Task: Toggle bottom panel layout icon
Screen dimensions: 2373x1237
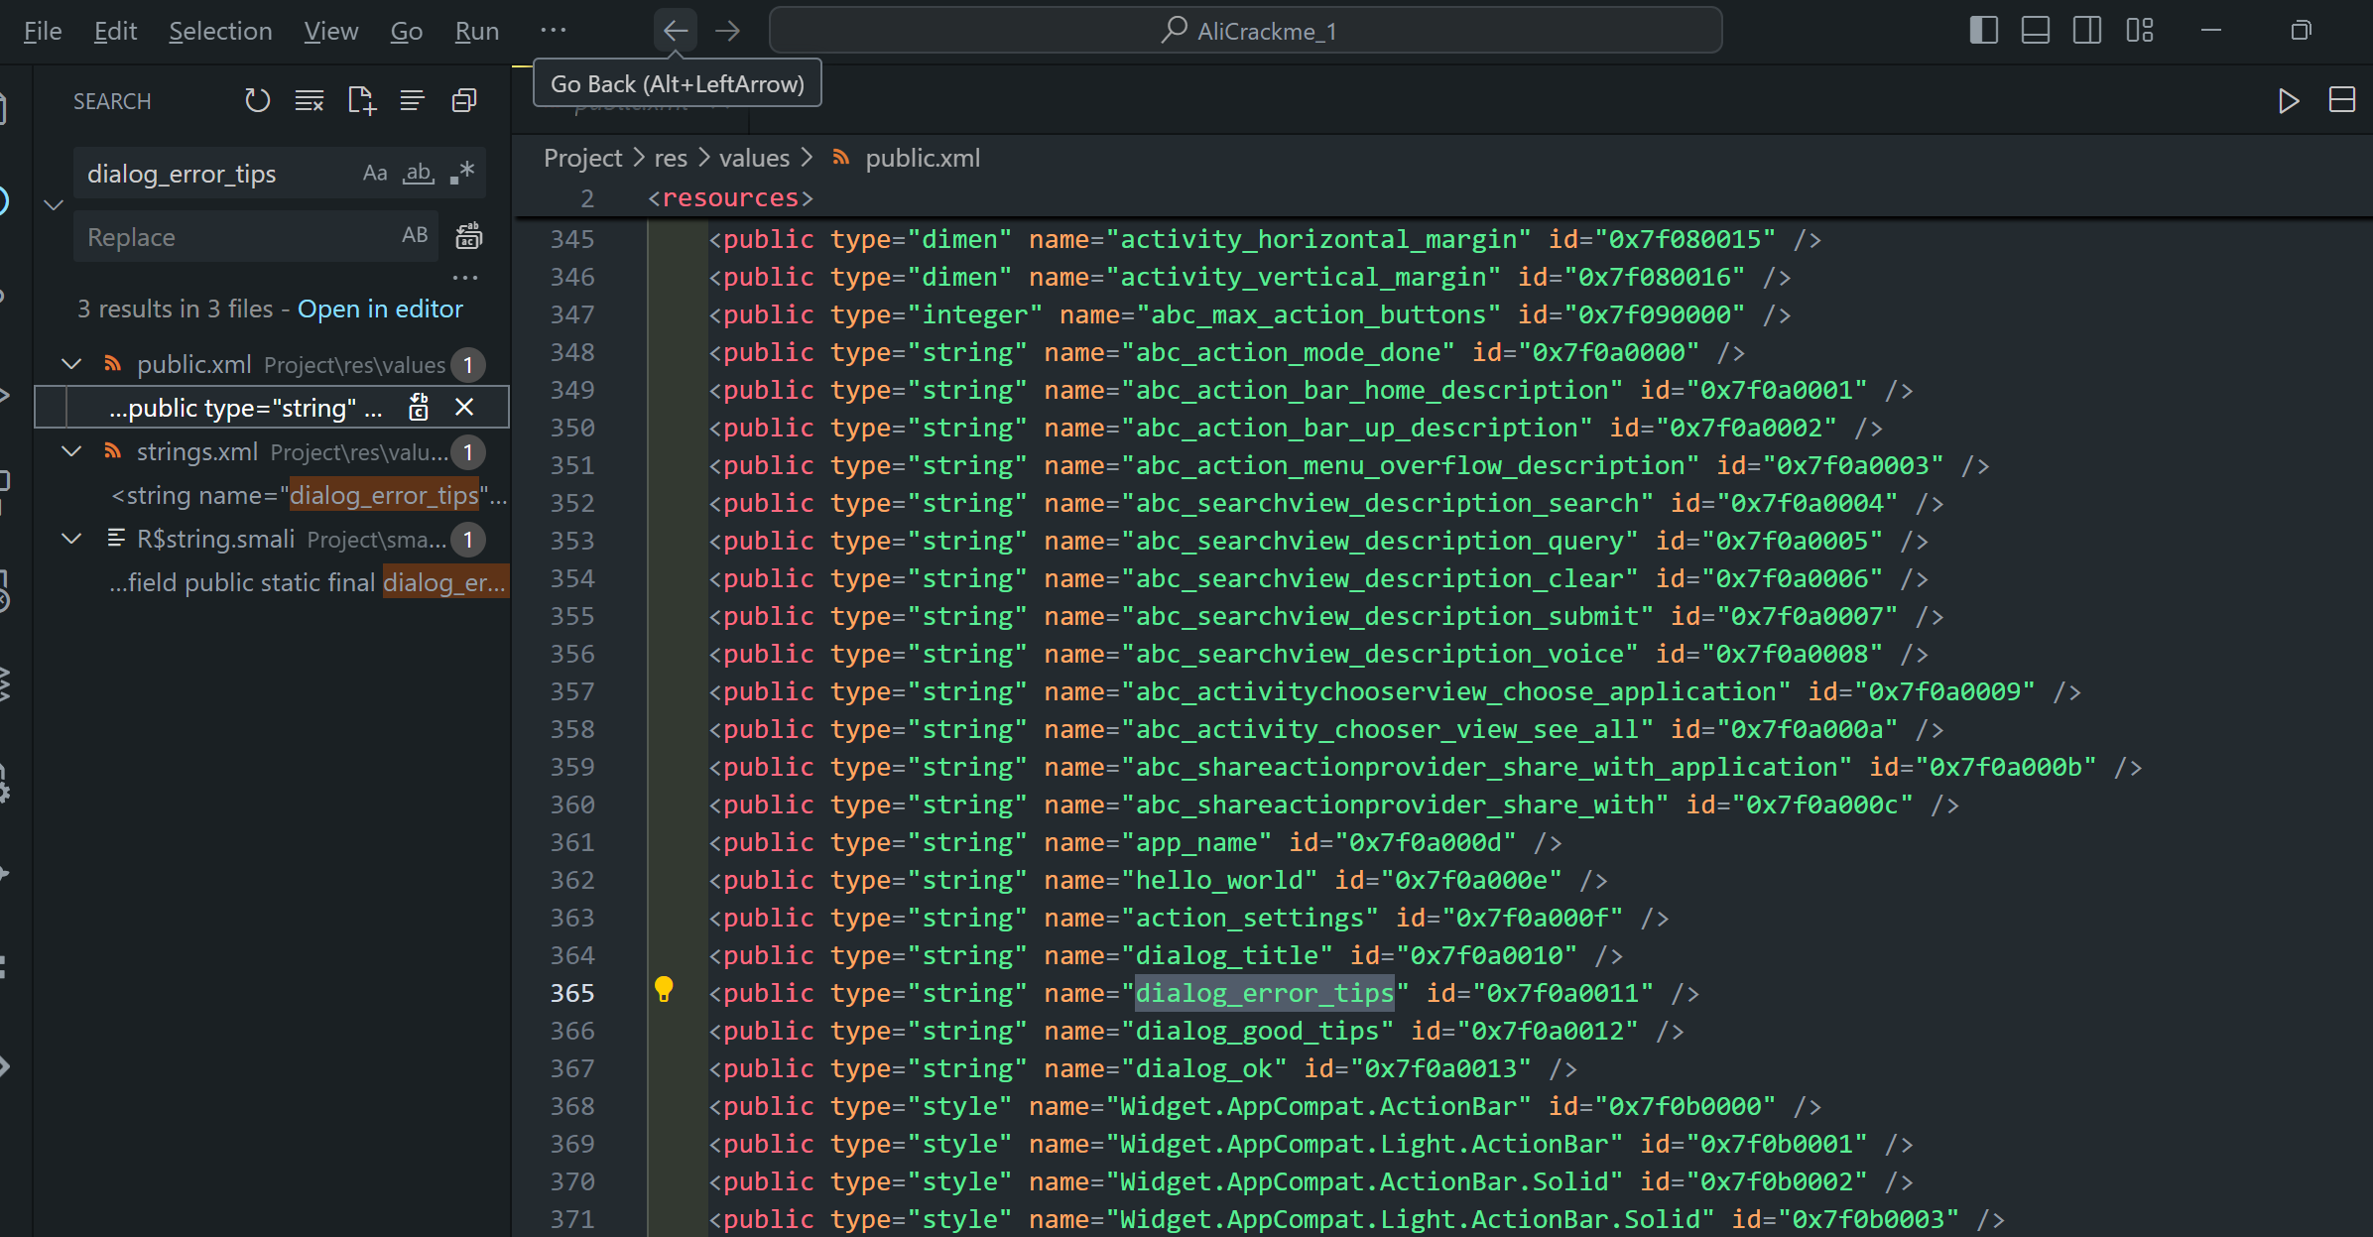Action: [x=2036, y=31]
